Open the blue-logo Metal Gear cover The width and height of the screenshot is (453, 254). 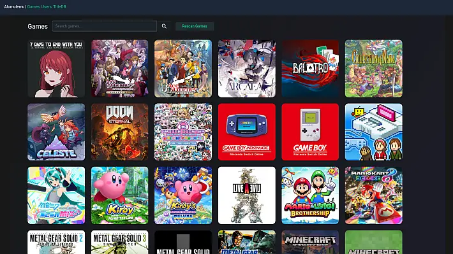(247, 242)
